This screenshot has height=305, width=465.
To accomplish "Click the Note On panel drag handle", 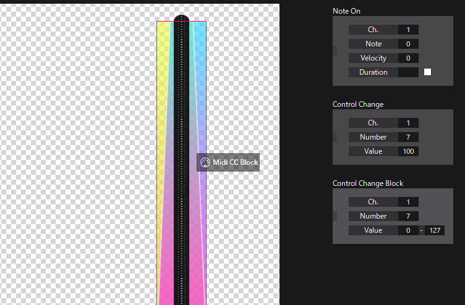I will [x=335, y=51].
